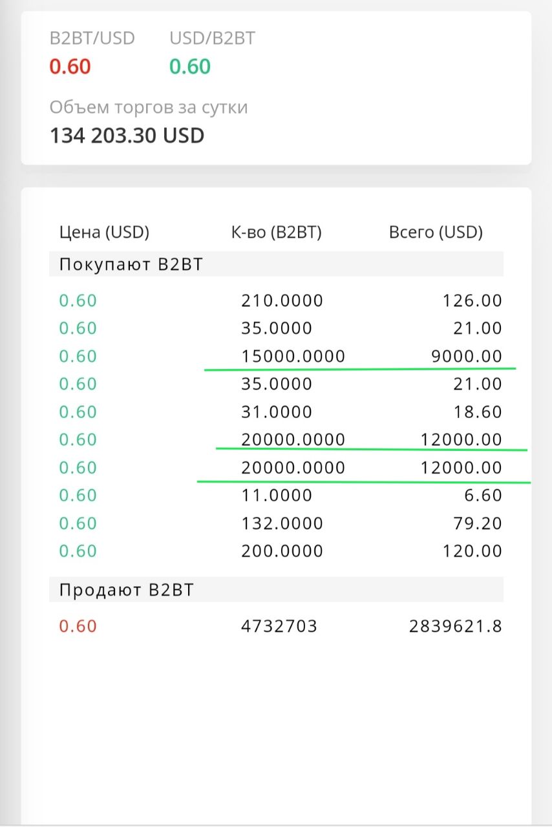Tap the total 126.00 cell
This screenshot has width=552, height=827.
(472, 300)
